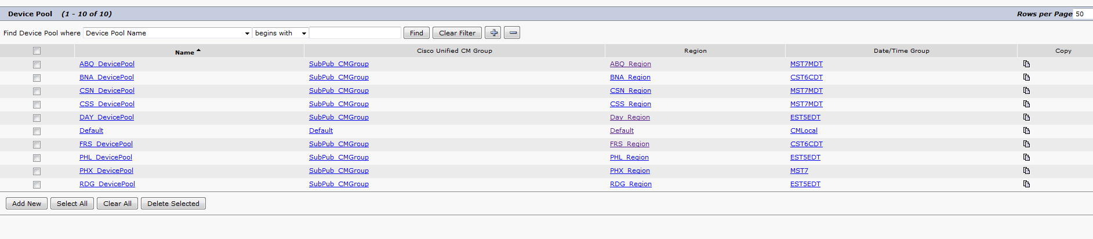Add a filter row with plus icon

493,33
